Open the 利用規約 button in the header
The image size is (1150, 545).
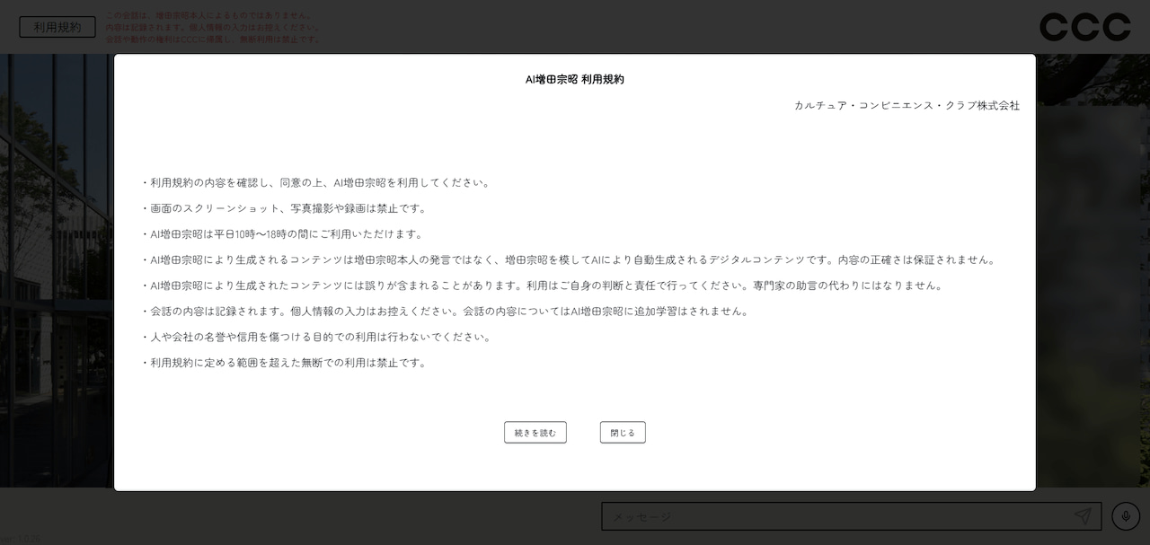pyautogui.click(x=57, y=27)
